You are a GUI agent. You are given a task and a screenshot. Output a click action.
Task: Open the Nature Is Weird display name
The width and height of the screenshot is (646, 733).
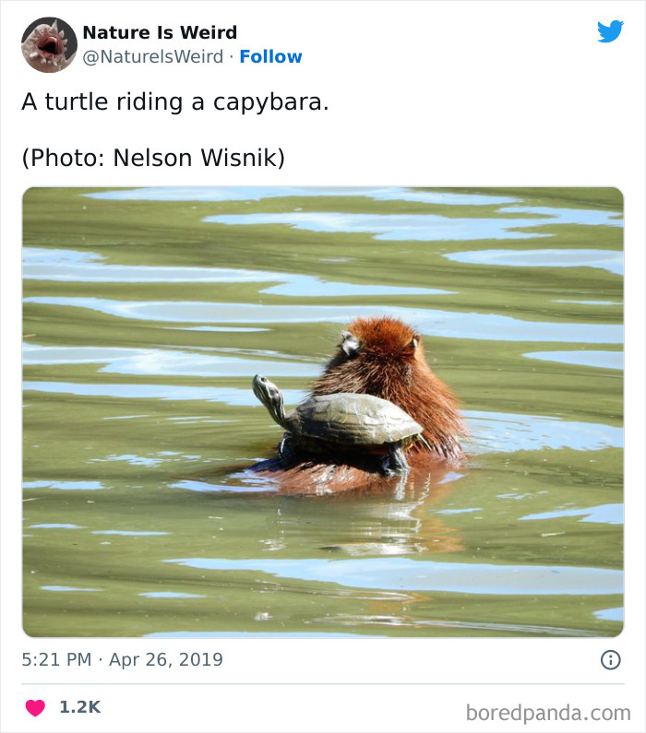pyautogui.click(x=160, y=32)
